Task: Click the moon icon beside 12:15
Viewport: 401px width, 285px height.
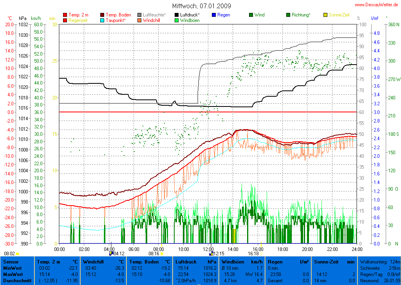Action: tap(211, 253)
